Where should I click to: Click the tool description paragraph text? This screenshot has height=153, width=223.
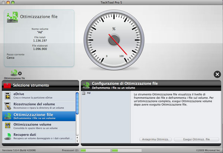coord(174,100)
